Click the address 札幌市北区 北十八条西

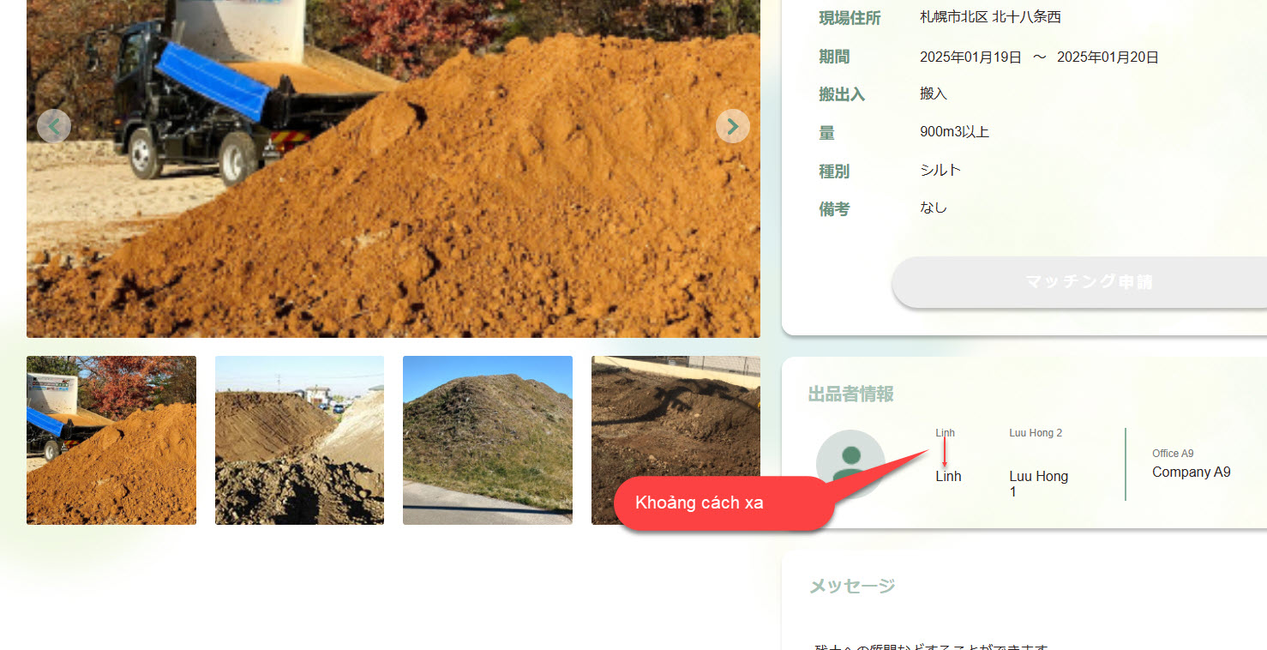pos(990,17)
